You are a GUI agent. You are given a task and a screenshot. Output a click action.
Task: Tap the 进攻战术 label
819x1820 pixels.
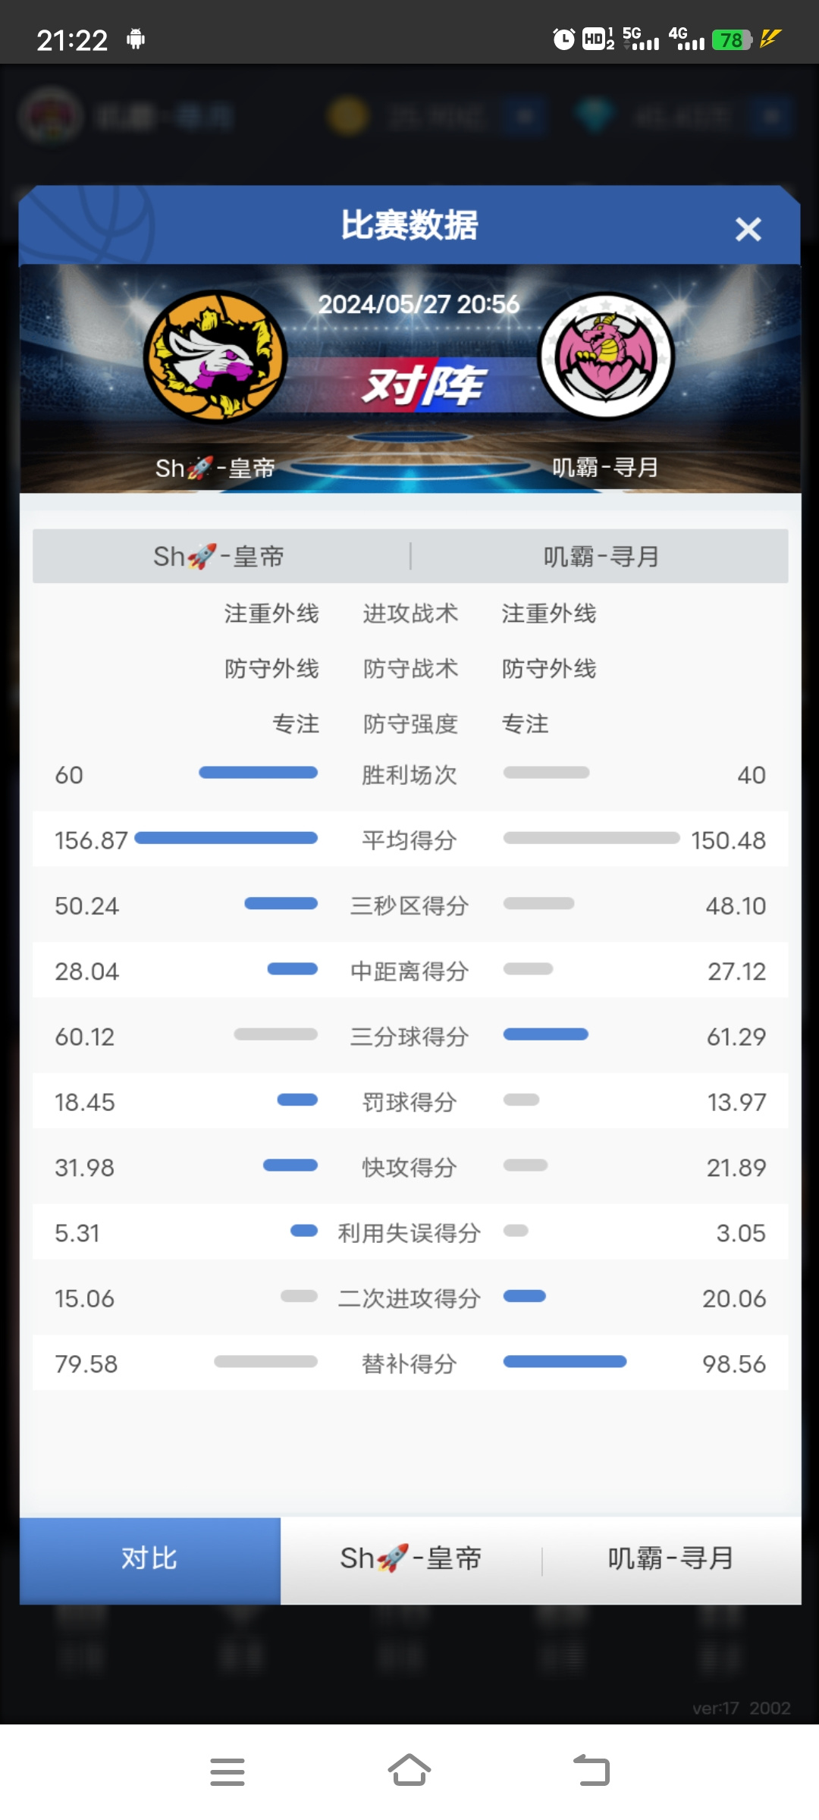(410, 613)
